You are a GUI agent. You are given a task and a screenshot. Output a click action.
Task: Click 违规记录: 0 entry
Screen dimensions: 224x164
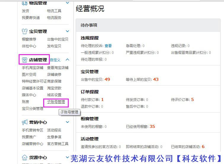(x=180, y=46)
